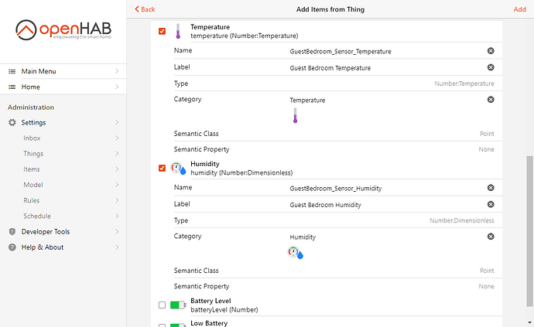This screenshot has height=327, width=534.
Task: Click the Settings gear icon in sidebar
Action: pyautogui.click(x=12, y=123)
